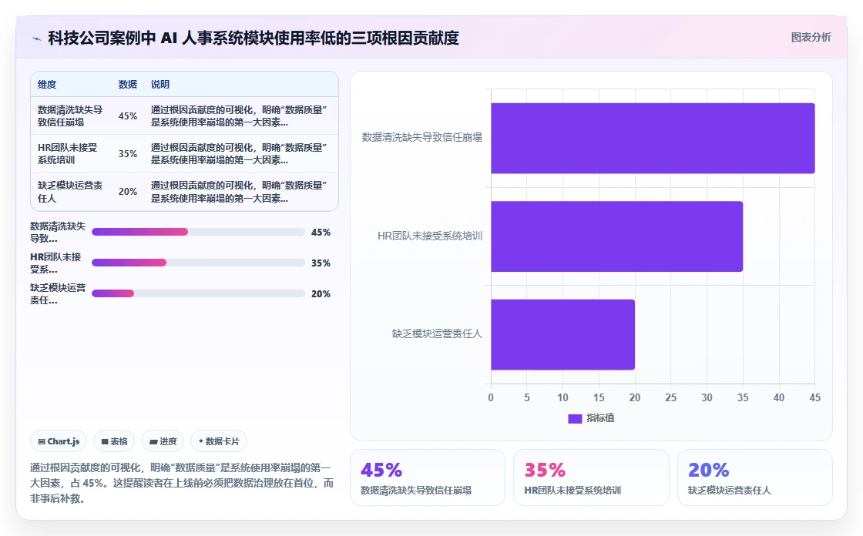The width and height of the screenshot is (863, 536).
Task: Select table cell HR团队未接受系统培训
Action: 68,154
